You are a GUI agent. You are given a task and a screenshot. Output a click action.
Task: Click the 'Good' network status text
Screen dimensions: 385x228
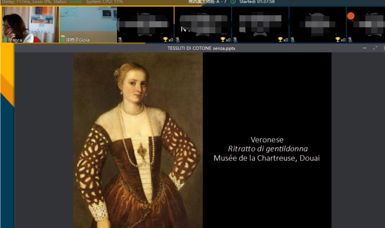(75, 2)
